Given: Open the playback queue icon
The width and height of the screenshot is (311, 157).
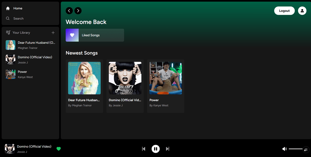Looking at the screenshot, I should pyautogui.click(x=306, y=149).
